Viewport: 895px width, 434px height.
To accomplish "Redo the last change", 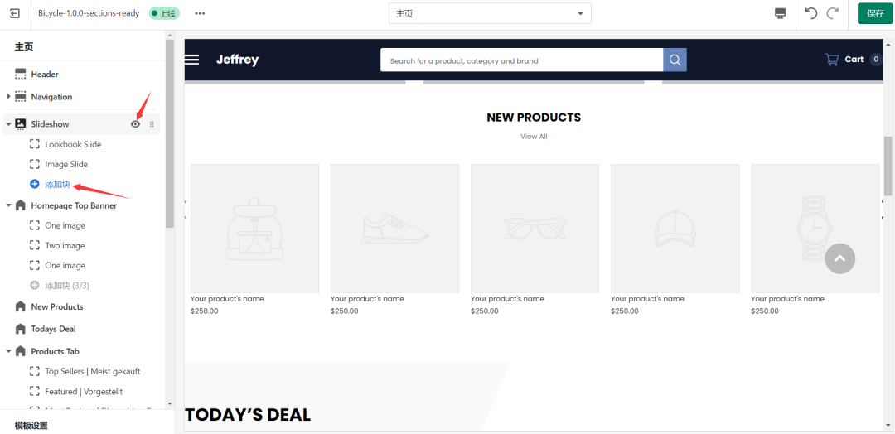I will (x=832, y=13).
